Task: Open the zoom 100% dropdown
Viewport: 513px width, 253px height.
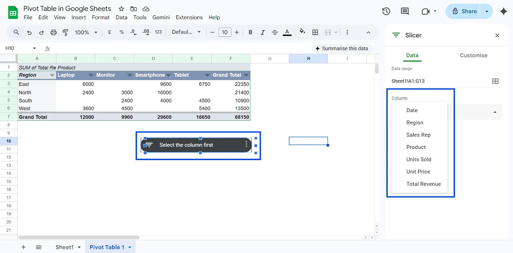Action: click(x=86, y=32)
